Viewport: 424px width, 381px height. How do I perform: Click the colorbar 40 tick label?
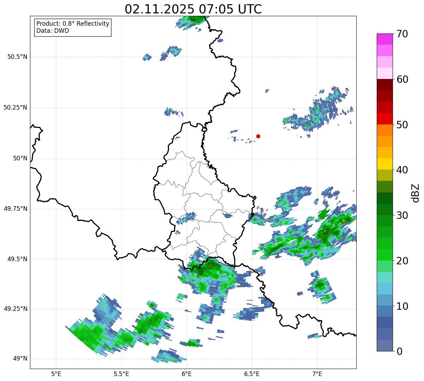[x=402, y=170]
